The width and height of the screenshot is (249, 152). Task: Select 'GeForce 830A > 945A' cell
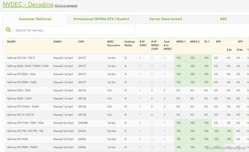tap(19, 91)
